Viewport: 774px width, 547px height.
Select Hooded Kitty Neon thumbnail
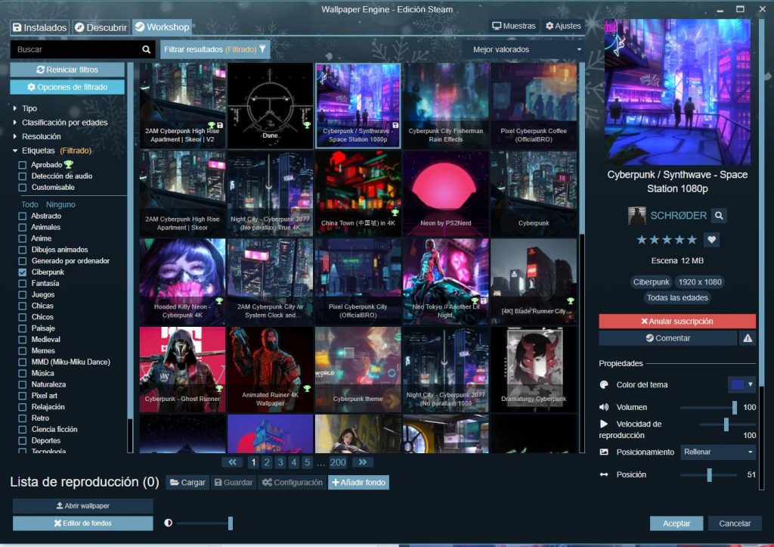pyautogui.click(x=182, y=281)
